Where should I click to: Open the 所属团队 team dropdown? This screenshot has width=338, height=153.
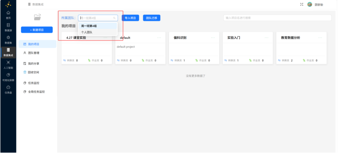98,18
